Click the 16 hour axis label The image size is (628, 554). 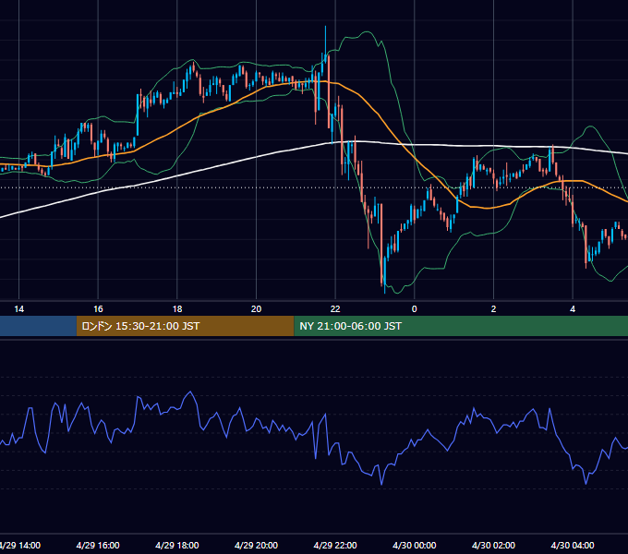[x=98, y=309]
